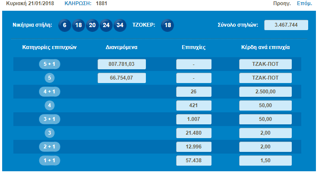The width and height of the screenshot is (325, 179).
Task: Click the 21.480 successes field
Action: click(x=194, y=133)
